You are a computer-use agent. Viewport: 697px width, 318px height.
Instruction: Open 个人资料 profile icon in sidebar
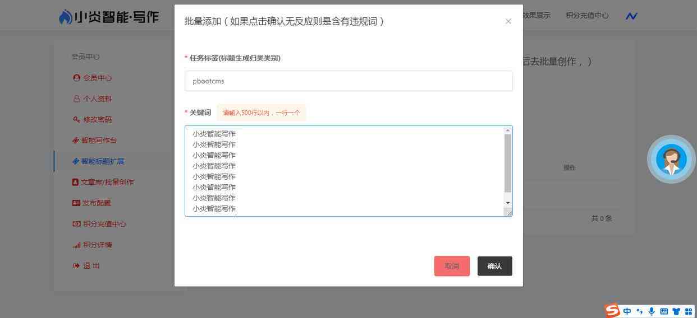point(76,99)
